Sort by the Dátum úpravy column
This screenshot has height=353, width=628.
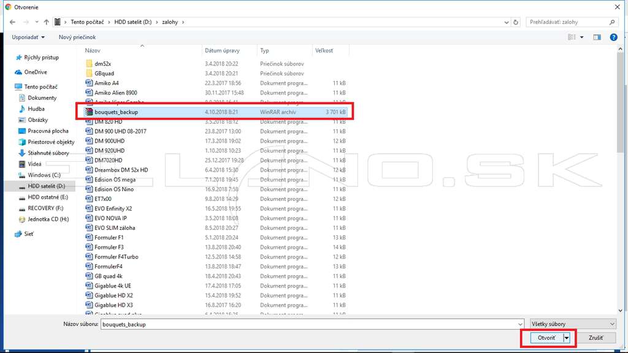pos(222,50)
